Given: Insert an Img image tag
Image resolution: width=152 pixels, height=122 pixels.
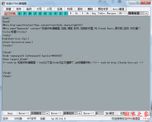Looking at the screenshot, I should pyautogui.click(x=94, y=13).
